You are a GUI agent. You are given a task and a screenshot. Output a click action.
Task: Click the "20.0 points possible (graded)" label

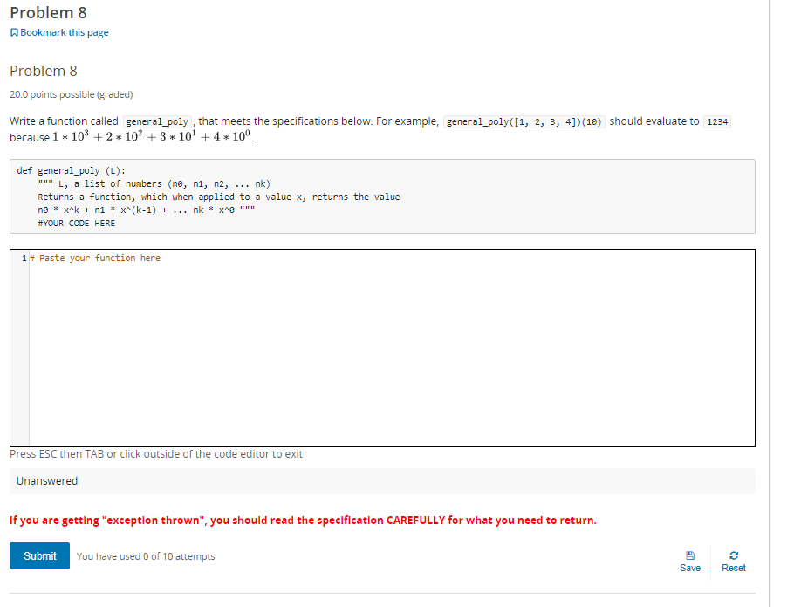70,93
